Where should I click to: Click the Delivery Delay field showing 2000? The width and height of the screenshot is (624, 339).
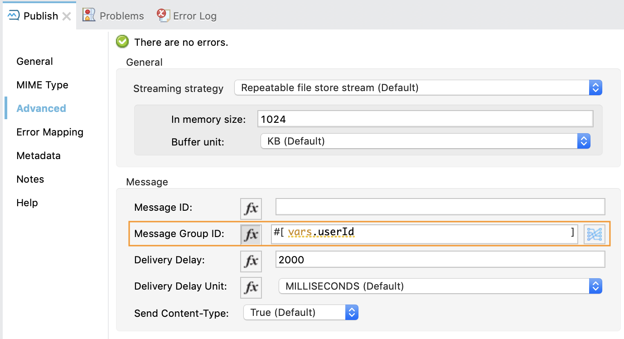coord(440,260)
